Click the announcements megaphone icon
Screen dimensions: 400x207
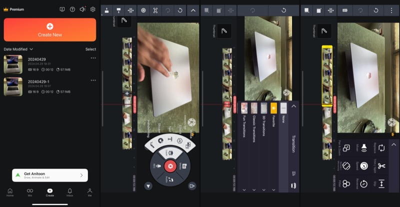pos(82,9)
